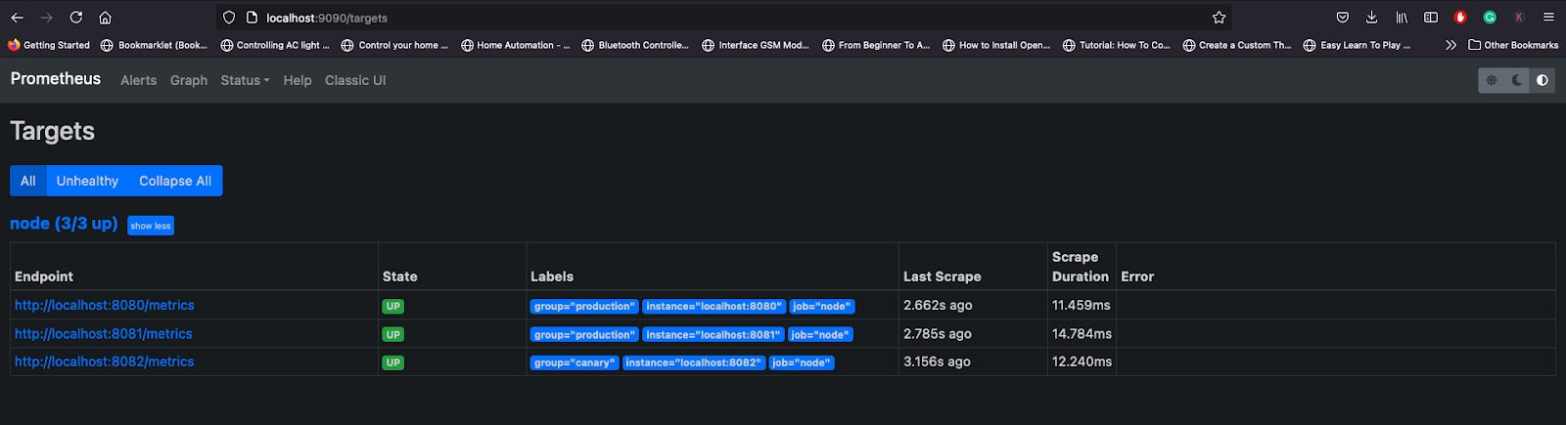Screen dimensions: 1566x425
Task: Click the red hand blocker extension
Action: [1460, 18]
